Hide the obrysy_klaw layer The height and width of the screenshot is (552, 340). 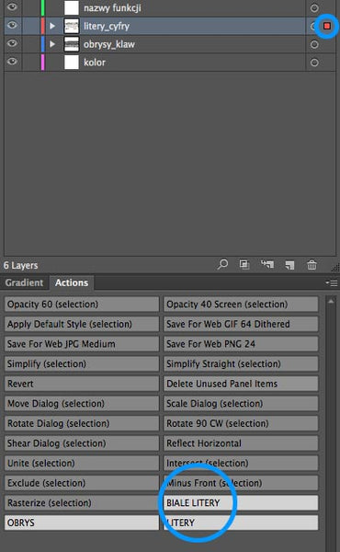(x=12, y=43)
